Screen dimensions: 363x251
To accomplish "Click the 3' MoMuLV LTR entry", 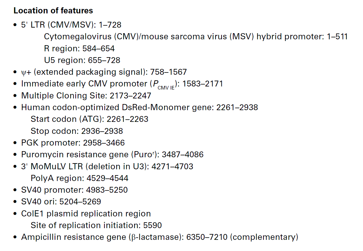I will click(x=107, y=166).
